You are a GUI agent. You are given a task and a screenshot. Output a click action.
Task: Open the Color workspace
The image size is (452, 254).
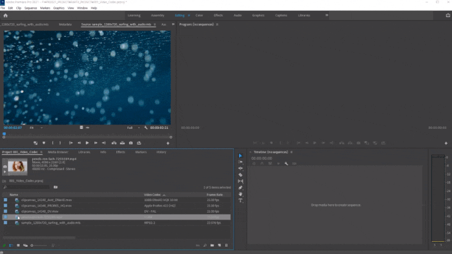[x=199, y=15]
